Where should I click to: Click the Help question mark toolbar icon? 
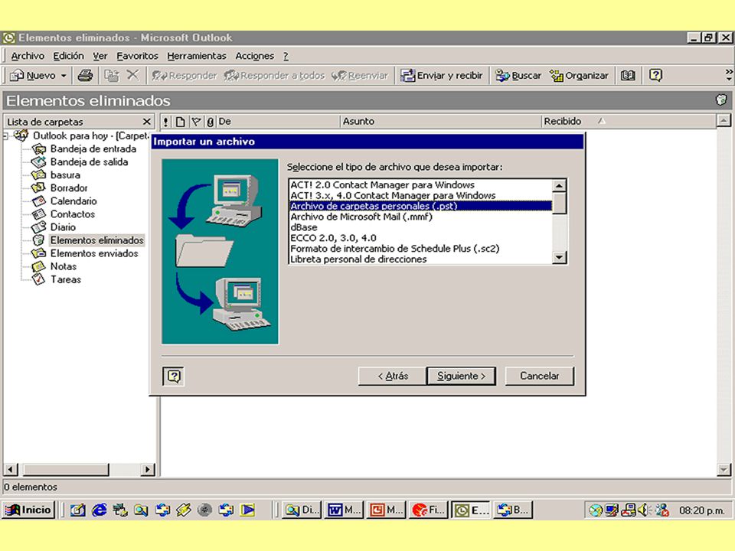coord(655,76)
